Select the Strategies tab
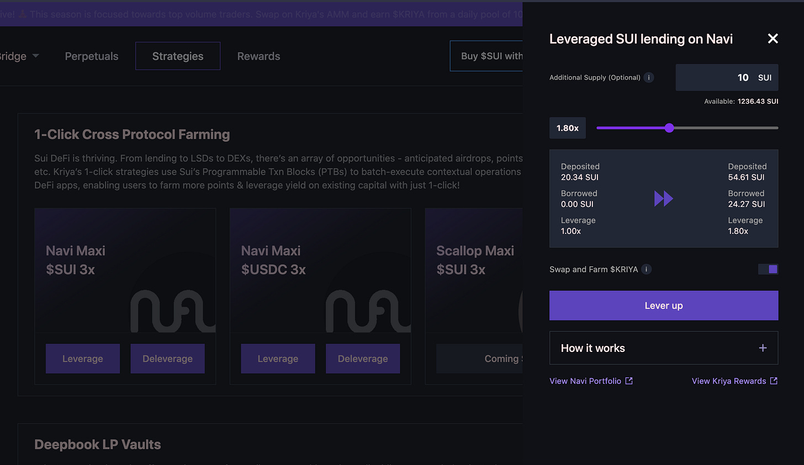 [x=178, y=56]
